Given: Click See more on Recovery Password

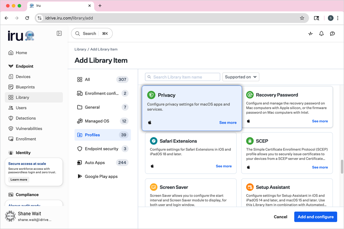Looking at the screenshot, I should click(x=320, y=121).
